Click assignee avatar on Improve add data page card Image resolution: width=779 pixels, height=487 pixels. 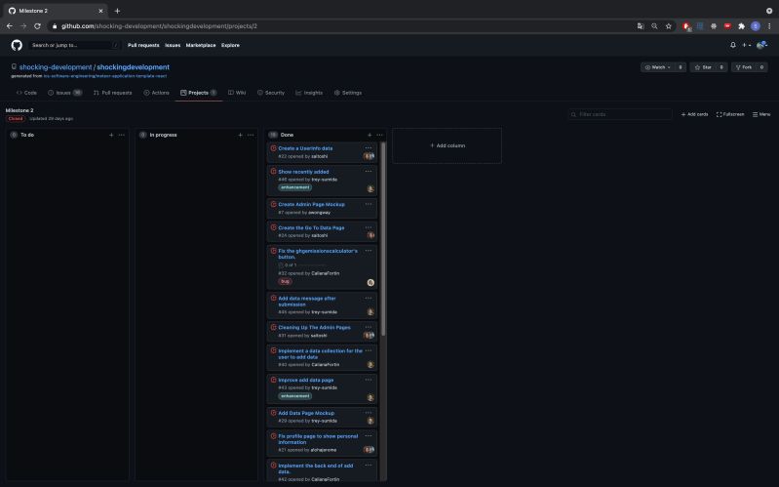(370, 397)
